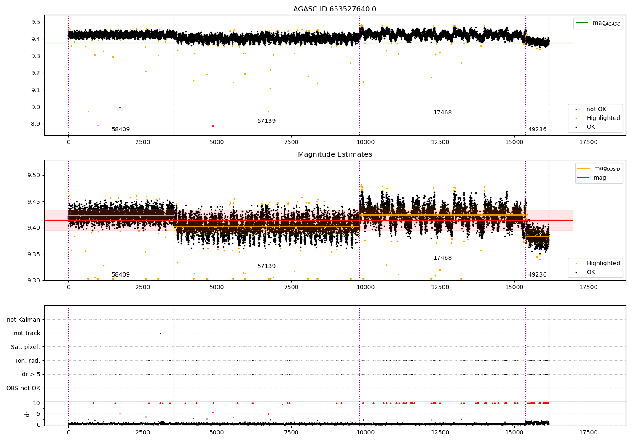This screenshot has width=632, height=442.
Task: Click the plot title 'AGASC ID 653527640.0'
Action: pos(335,9)
